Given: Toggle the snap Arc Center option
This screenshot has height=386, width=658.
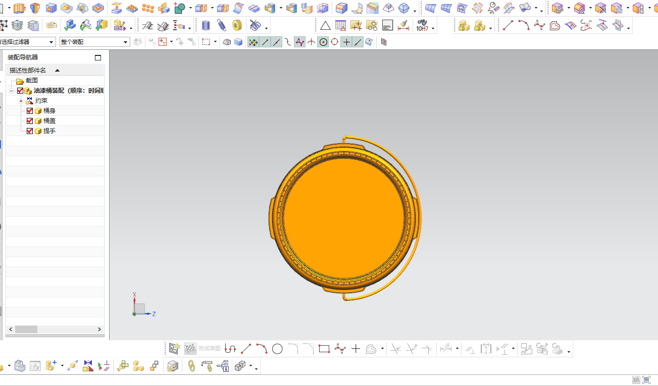Looking at the screenshot, I should pos(323,42).
